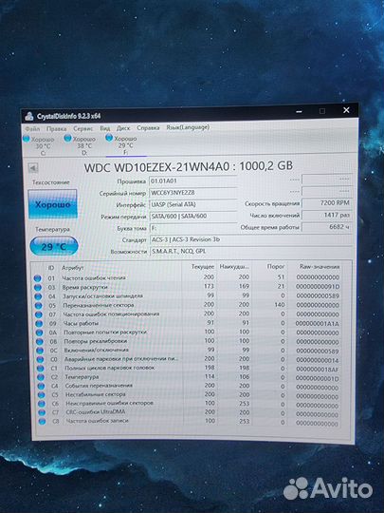Click the 7200 RPM rotation speed field
The width and height of the screenshot is (384, 513).
[327, 203]
